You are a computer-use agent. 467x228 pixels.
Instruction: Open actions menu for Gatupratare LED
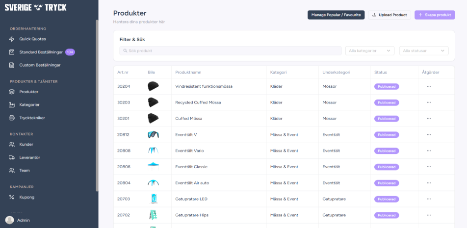coord(429,199)
